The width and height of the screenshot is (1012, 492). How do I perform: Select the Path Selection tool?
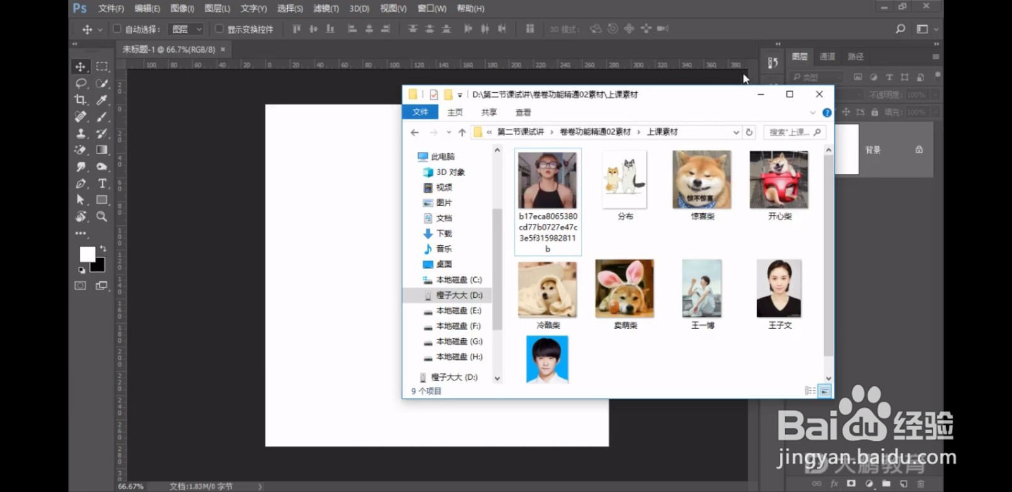80,200
